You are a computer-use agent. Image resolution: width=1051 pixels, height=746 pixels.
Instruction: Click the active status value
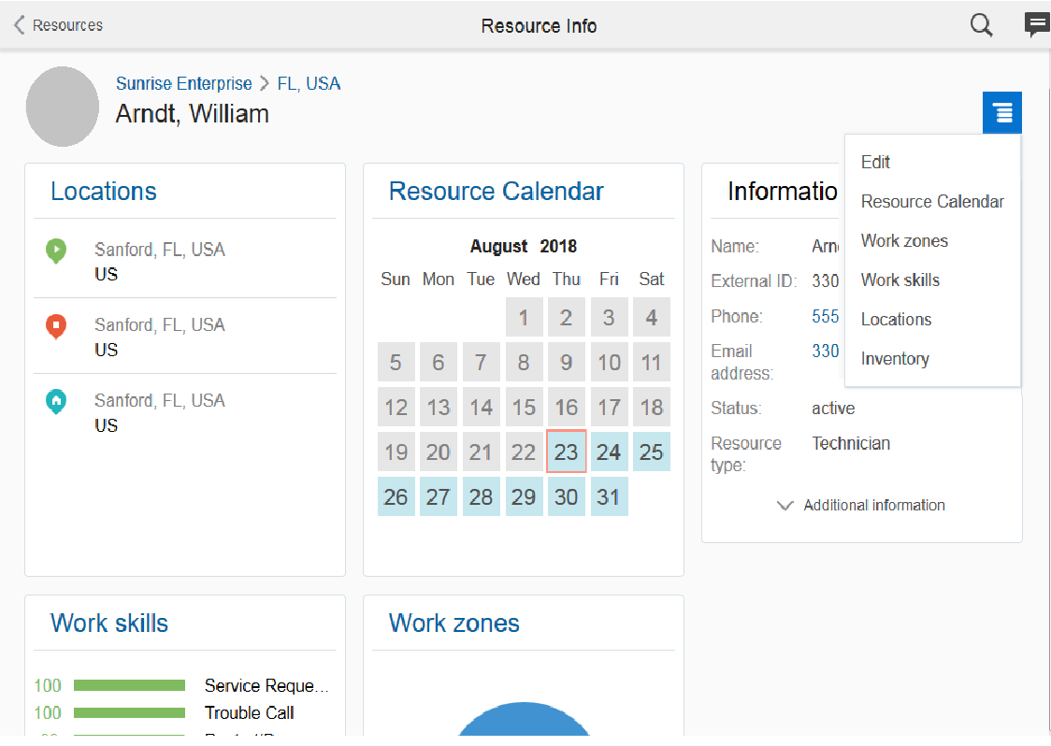click(833, 409)
